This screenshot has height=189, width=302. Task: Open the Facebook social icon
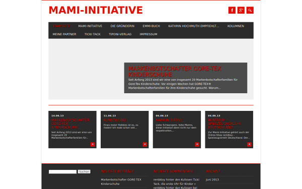(232, 10)
